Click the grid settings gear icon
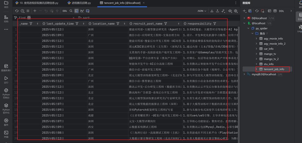 coord(236,11)
